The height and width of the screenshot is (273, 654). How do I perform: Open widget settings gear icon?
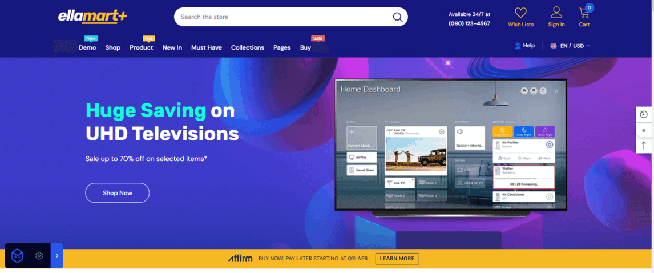click(39, 255)
